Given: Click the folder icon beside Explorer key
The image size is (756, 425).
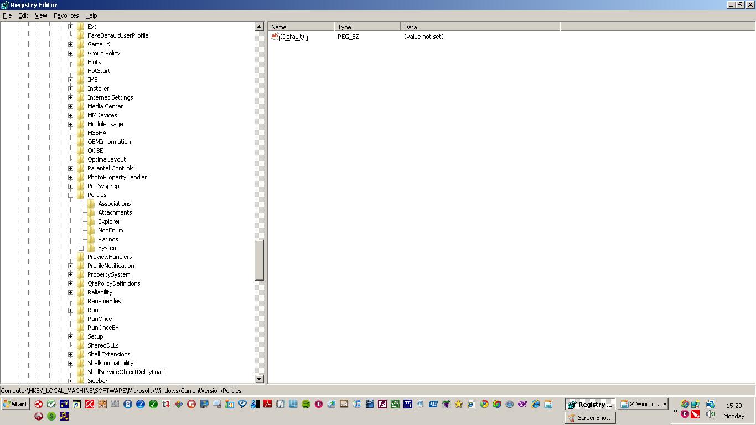Looking at the screenshot, I should [x=91, y=221].
